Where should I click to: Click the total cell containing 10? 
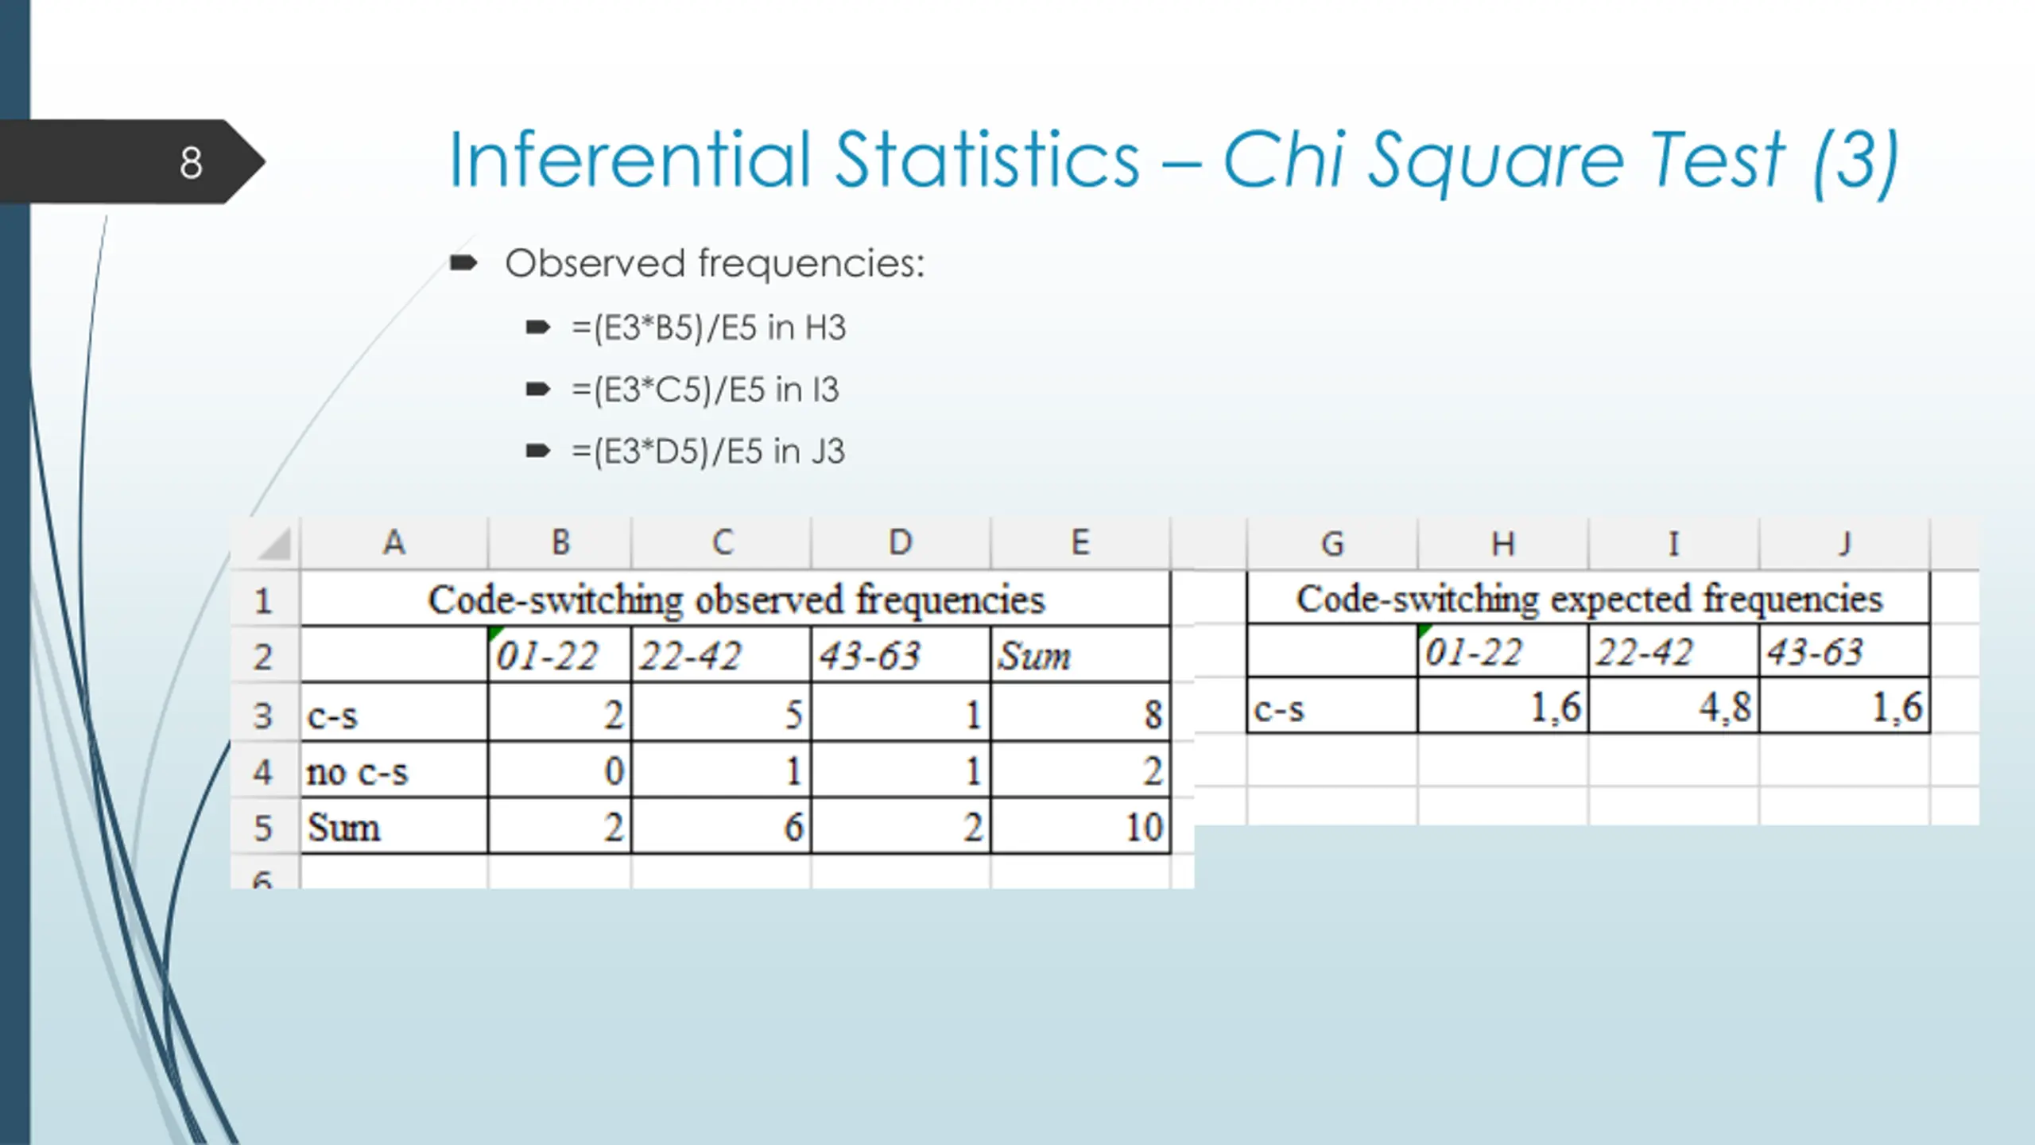[x=1080, y=827]
